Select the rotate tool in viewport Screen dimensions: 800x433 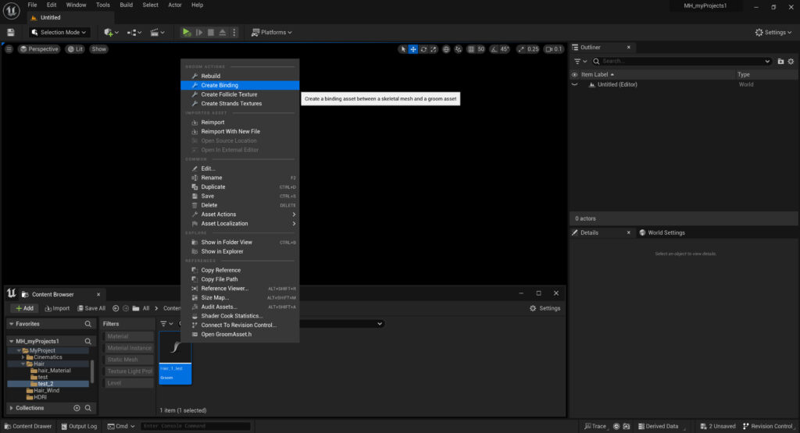(x=423, y=49)
